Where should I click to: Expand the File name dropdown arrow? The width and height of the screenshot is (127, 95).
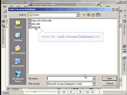click(94, 79)
